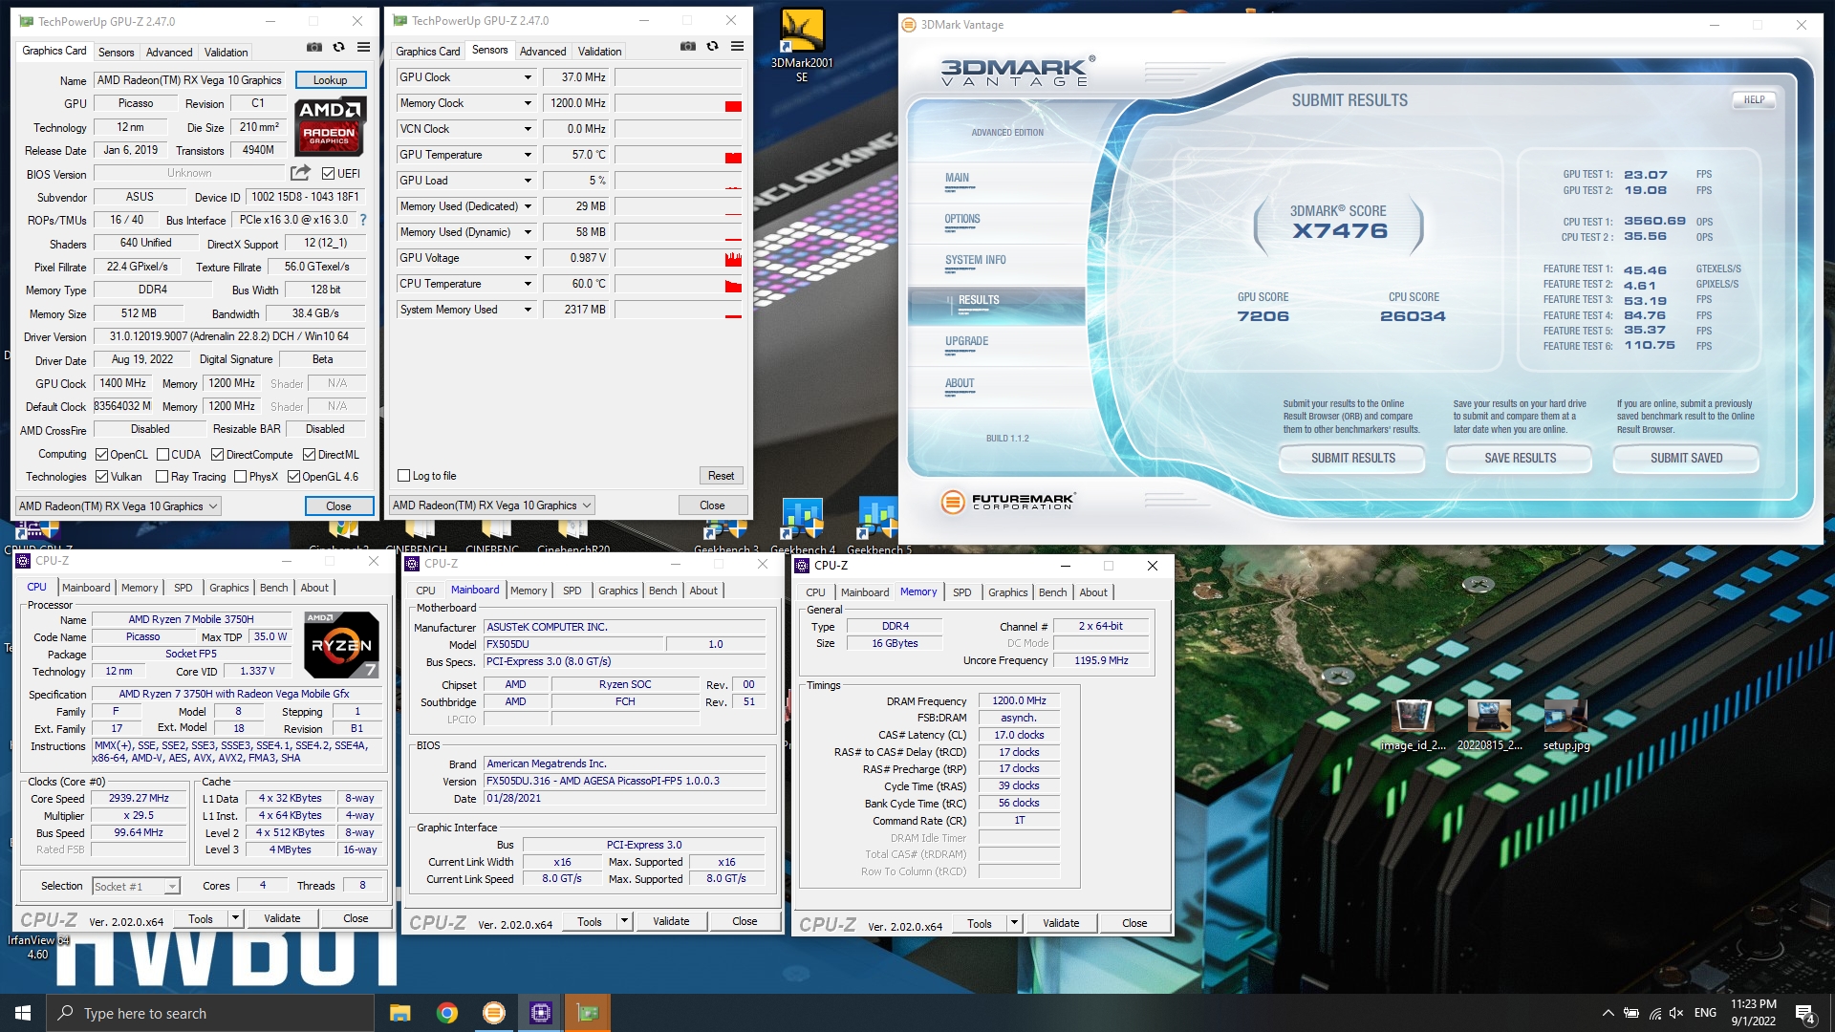The image size is (1835, 1032).
Task: Click SUBMIT SAVED button in 3DMark
Action: click(1686, 459)
